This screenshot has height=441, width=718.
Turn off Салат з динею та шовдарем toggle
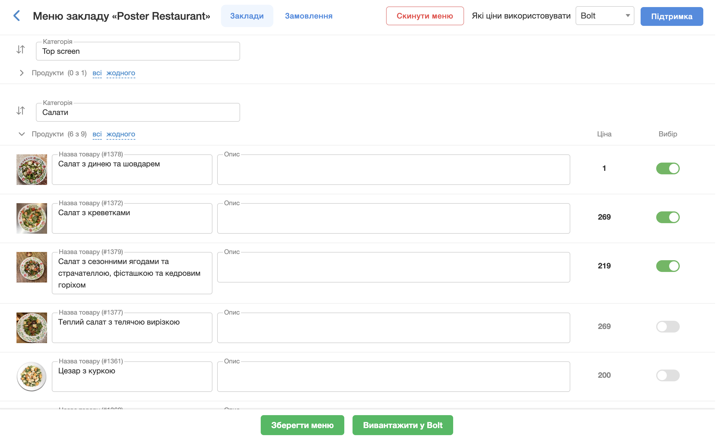coord(668,168)
